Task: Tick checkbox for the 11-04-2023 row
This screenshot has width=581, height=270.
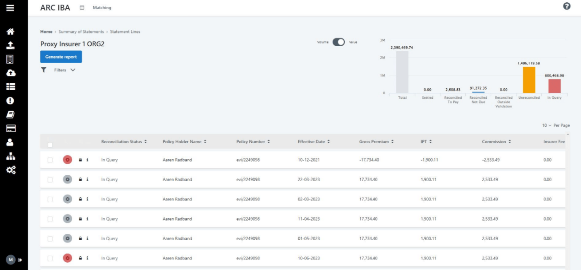Action: (x=50, y=219)
